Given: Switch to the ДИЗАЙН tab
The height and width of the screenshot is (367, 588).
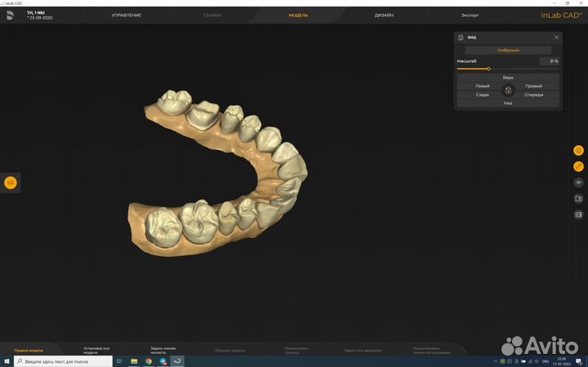Looking at the screenshot, I should tap(385, 15).
